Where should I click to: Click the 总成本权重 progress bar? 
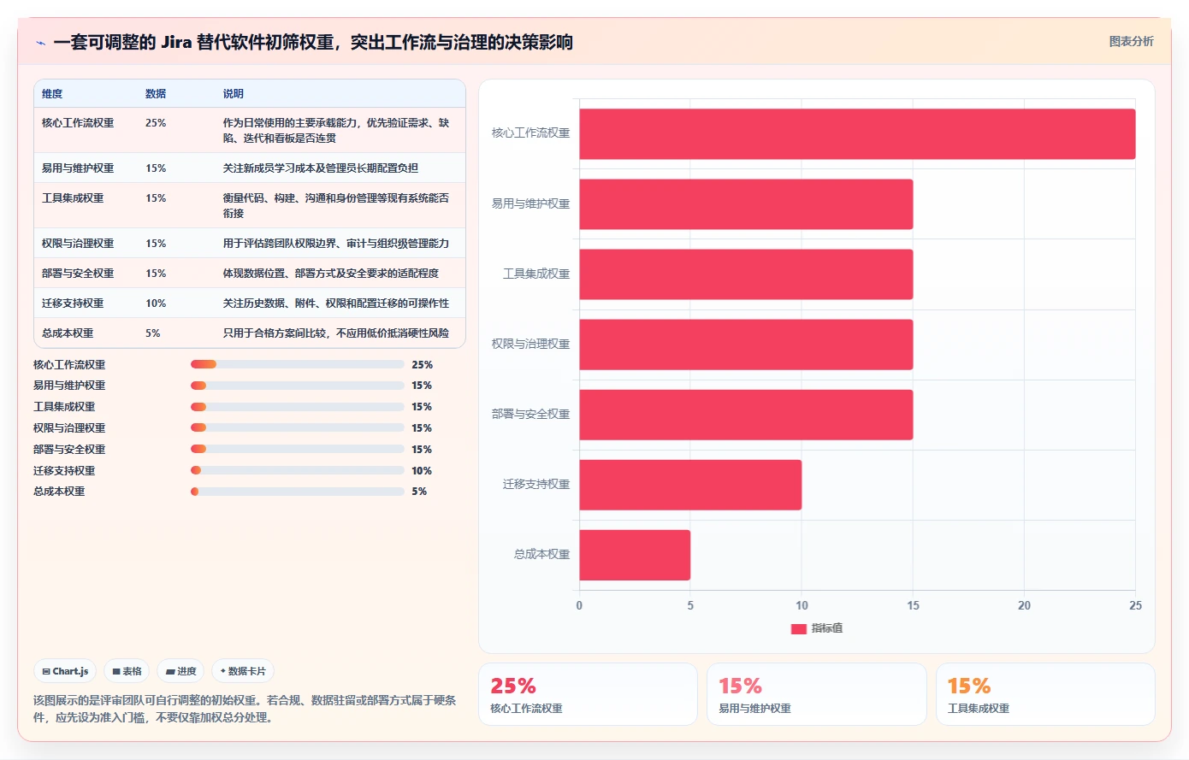pos(297,492)
